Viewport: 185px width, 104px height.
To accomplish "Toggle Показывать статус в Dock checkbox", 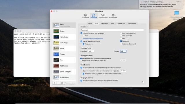I will click(x=81, y=81).
